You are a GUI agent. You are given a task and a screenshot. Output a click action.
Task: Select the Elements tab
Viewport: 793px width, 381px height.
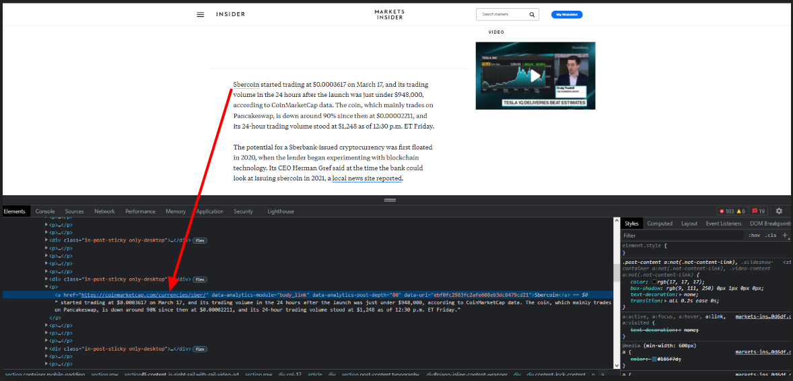[15, 211]
